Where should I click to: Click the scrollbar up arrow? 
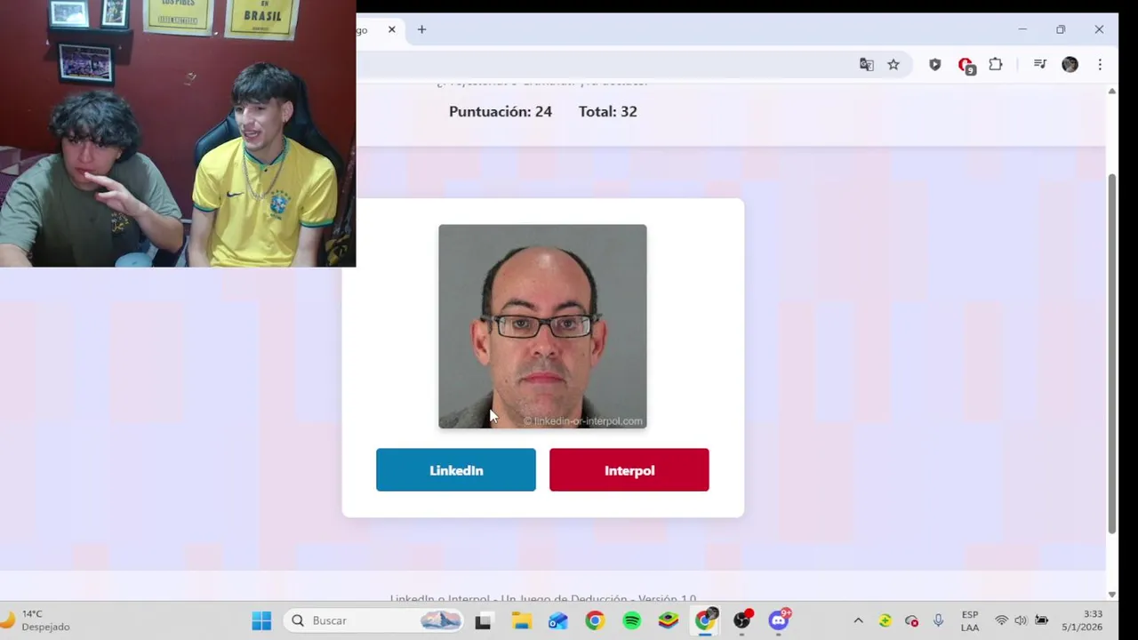(x=1111, y=91)
